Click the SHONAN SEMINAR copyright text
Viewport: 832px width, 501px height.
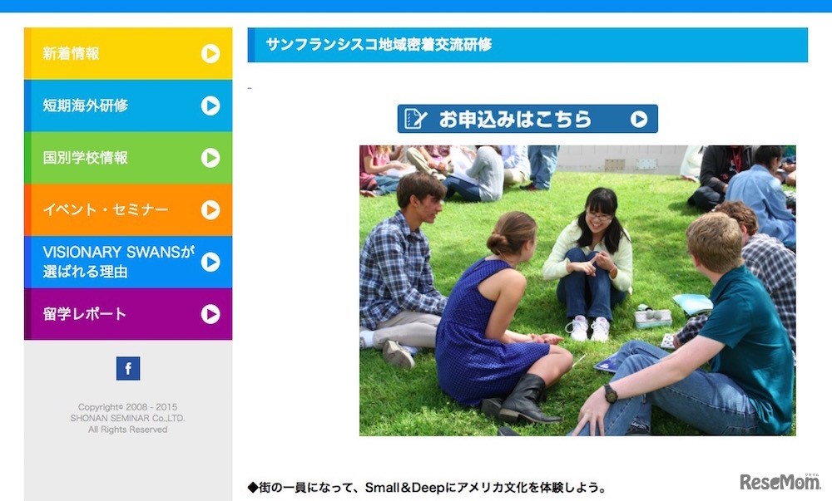pos(131,420)
